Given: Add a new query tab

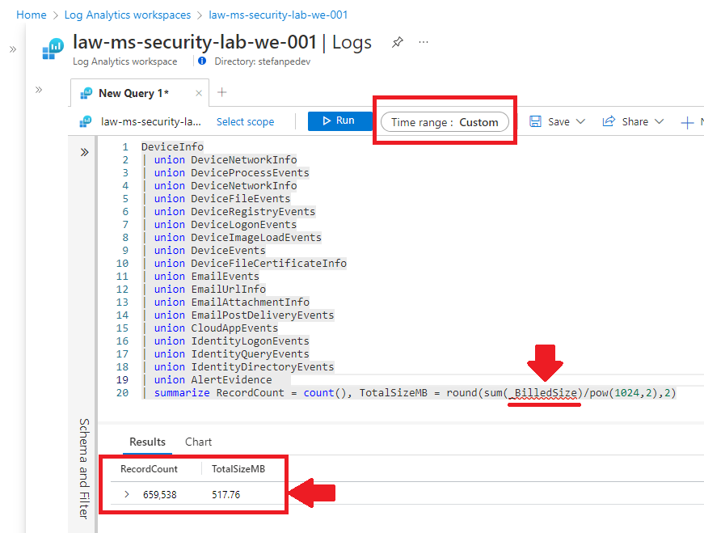Looking at the screenshot, I should (x=221, y=92).
